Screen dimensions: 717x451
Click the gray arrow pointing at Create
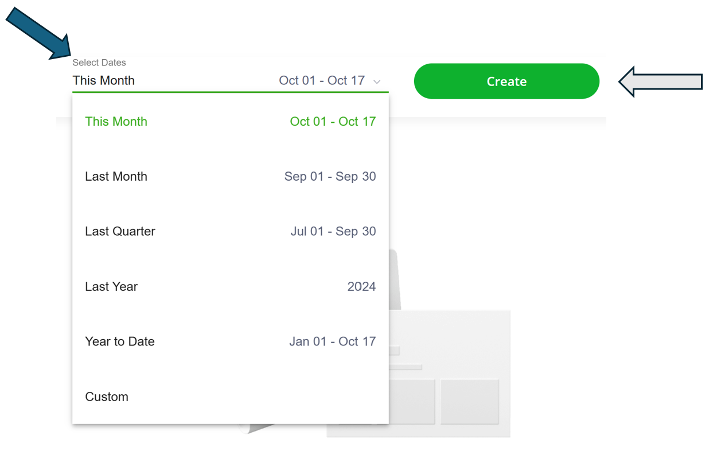click(x=660, y=81)
